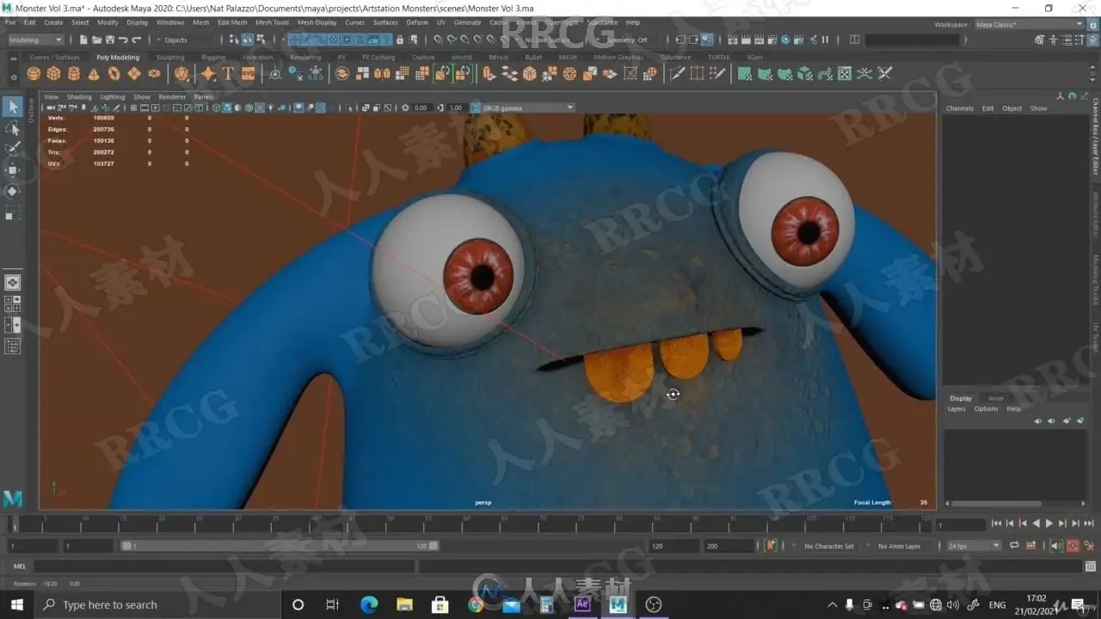The width and height of the screenshot is (1101, 619).
Task: Open Google Chrome from the taskbar
Action: (476, 604)
